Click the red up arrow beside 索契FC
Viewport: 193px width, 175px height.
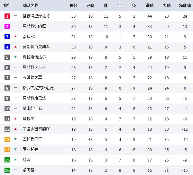[15, 36]
